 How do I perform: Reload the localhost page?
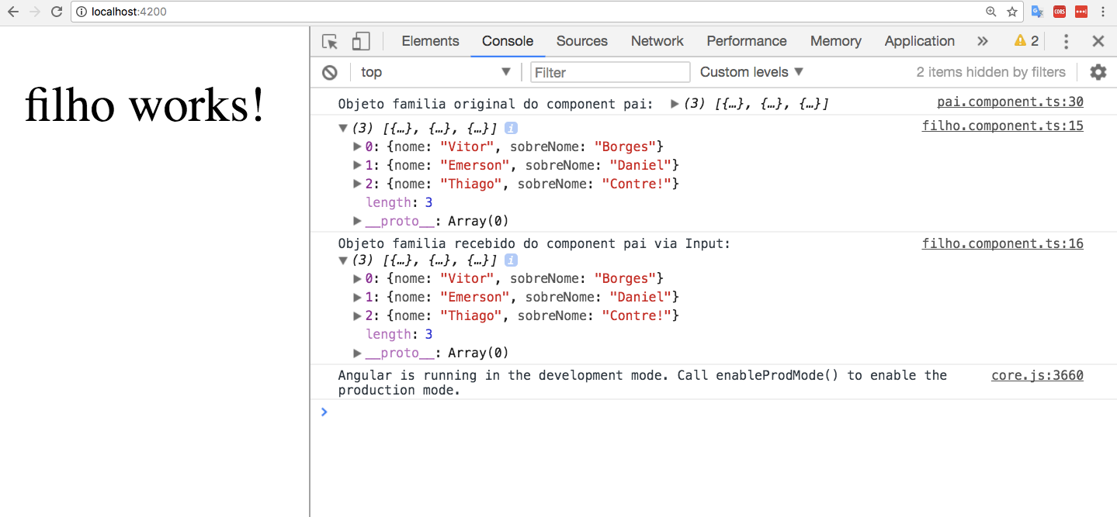56,12
